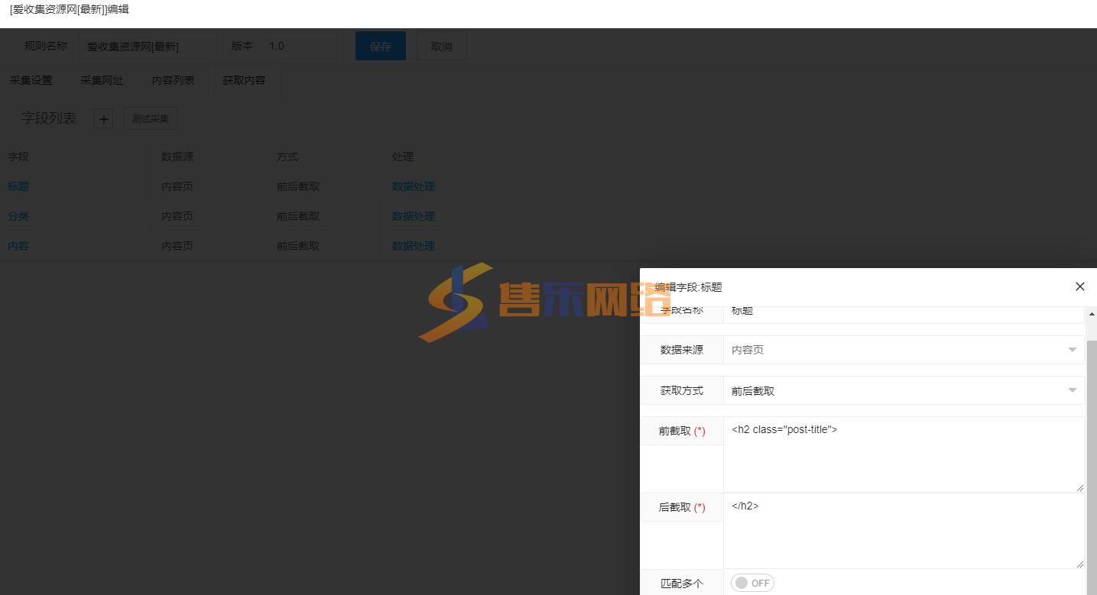Click the 字段 column header

click(18, 157)
